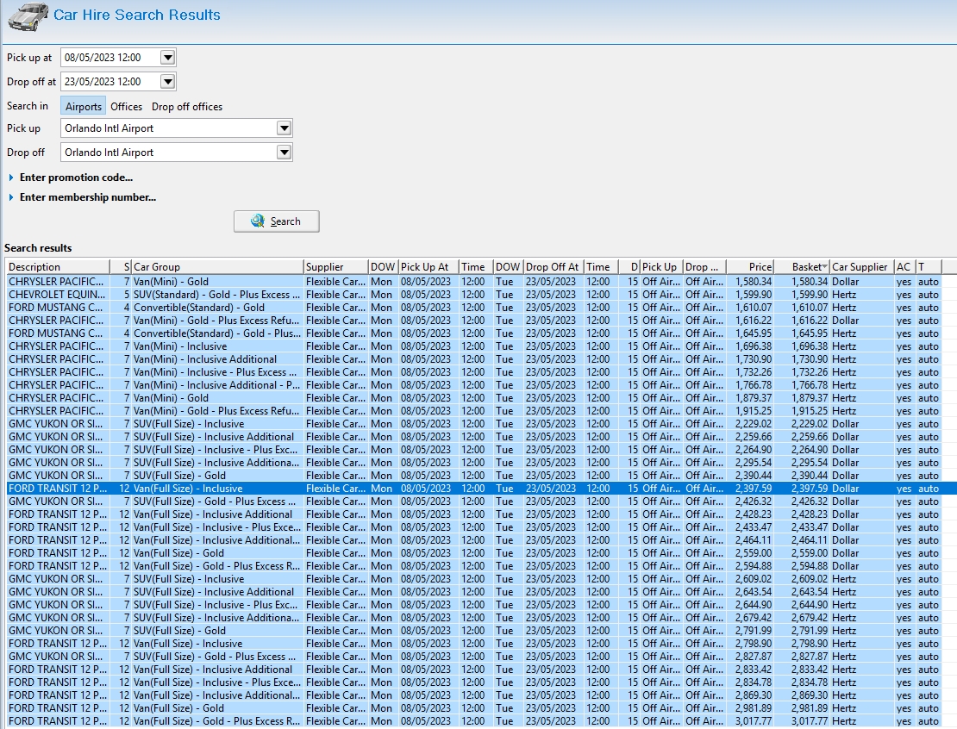Click the Search button
Image resolution: width=957 pixels, height=729 pixels.
[x=276, y=221]
